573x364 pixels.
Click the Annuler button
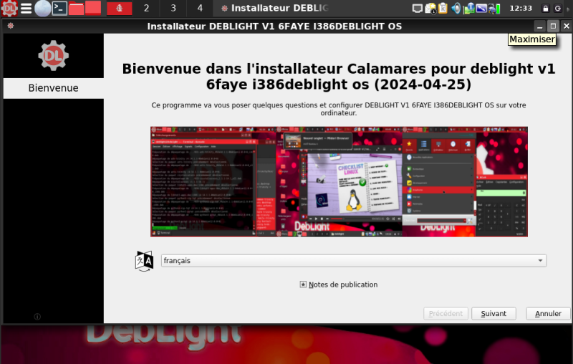548,314
